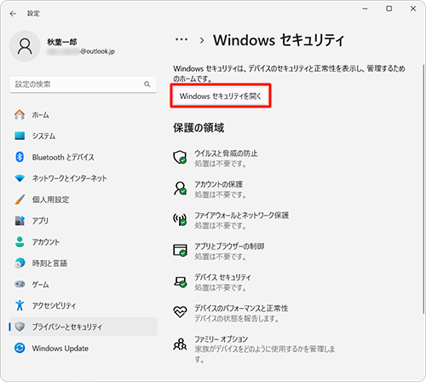Click the privacy shield icon
This screenshot has height=382, width=426.
[x=20, y=327]
